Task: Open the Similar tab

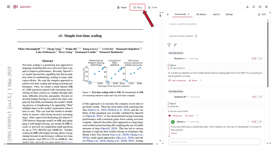Action: coord(229,14)
